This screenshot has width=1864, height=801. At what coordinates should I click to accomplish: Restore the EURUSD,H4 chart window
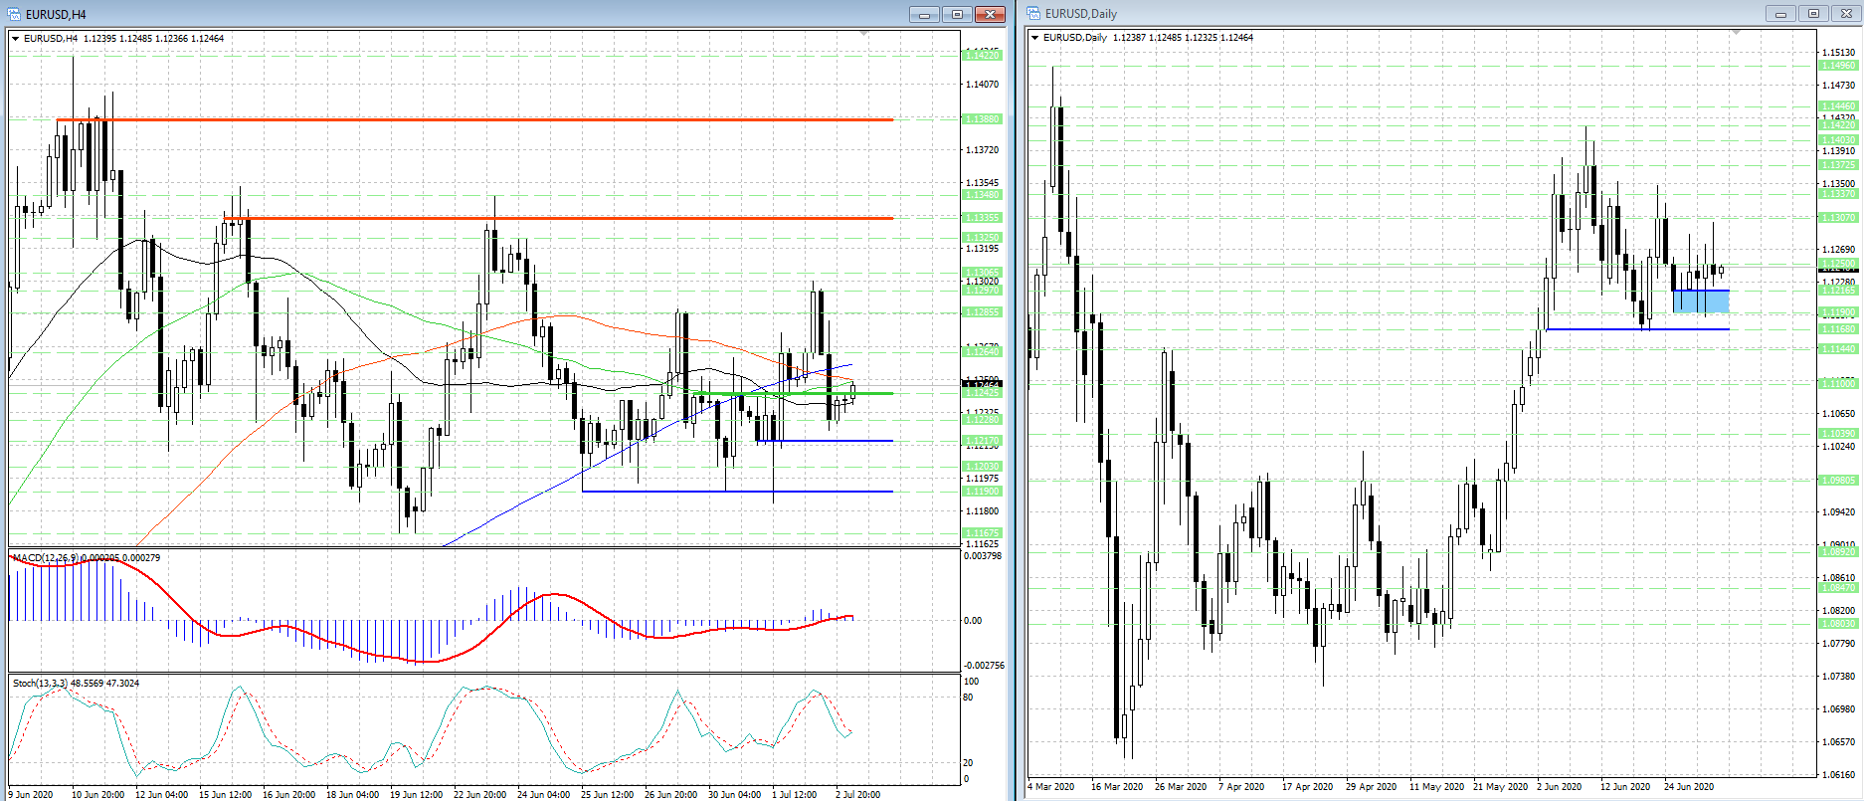coord(957,14)
